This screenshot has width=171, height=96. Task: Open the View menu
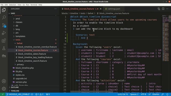point(20,5)
